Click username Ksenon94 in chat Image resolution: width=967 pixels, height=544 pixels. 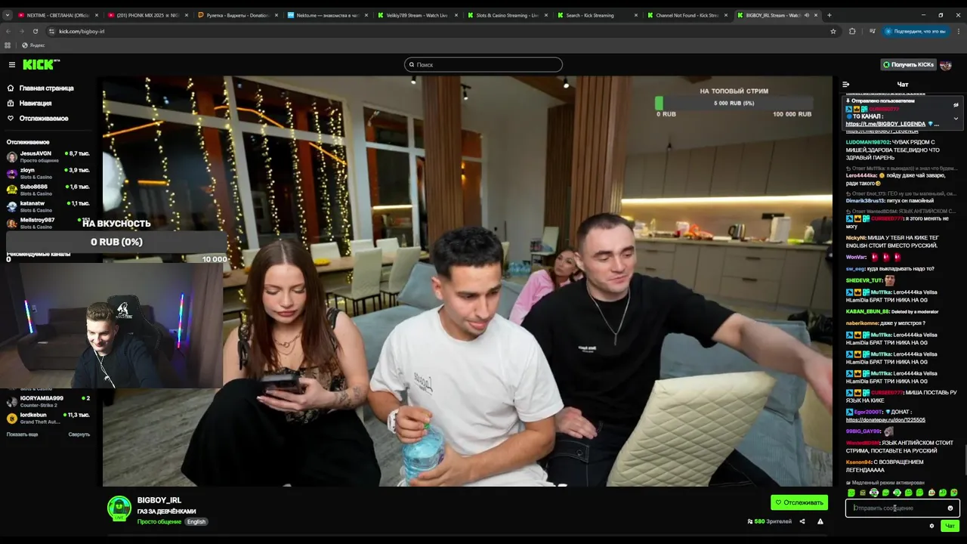[859, 462]
